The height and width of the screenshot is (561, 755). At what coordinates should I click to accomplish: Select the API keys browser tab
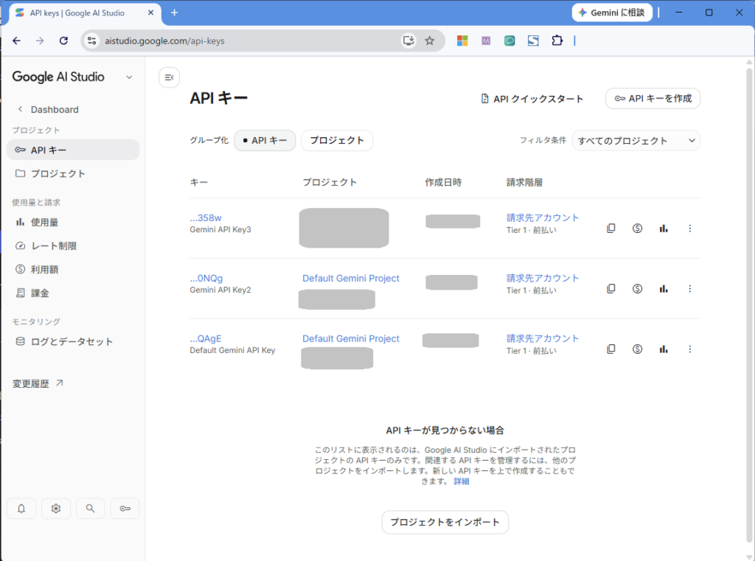point(84,13)
